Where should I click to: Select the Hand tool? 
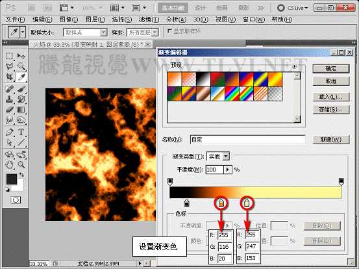pyautogui.click(x=9, y=164)
